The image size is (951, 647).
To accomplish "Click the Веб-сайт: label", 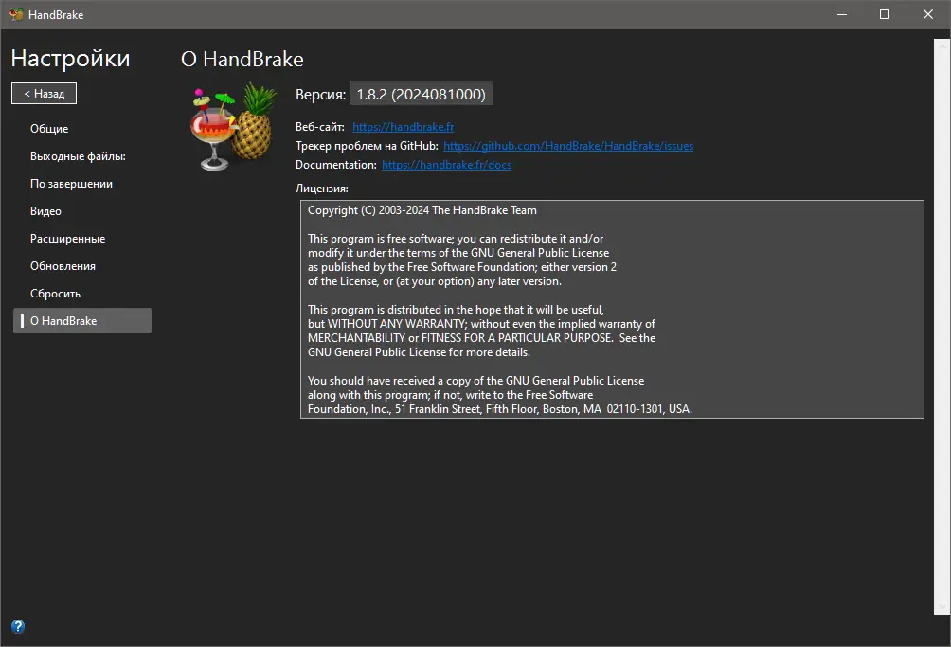I will click(320, 127).
